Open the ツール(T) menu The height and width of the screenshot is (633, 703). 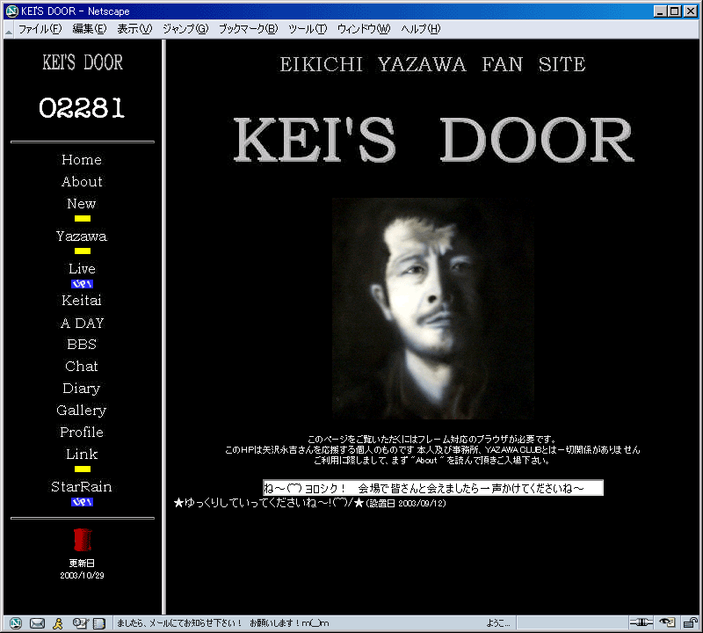click(x=308, y=29)
